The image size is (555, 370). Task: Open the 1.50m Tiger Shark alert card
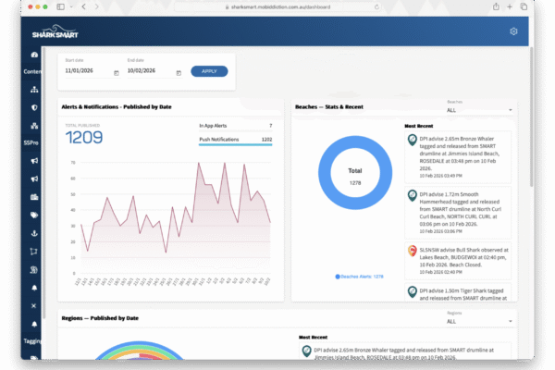(x=458, y=292)
